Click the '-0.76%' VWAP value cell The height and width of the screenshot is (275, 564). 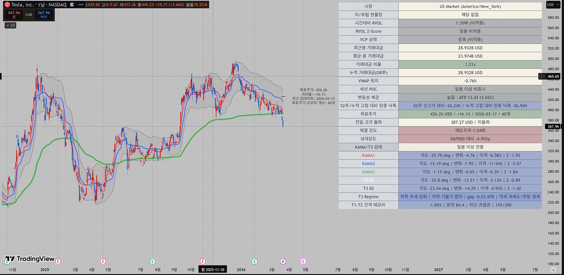[x=470, y=81]
